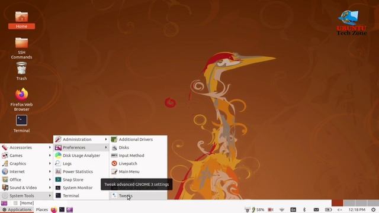Click the terminal launcher in the bottom panel
379x213 pixels.
pyautogui.click(x=62, y=209)
